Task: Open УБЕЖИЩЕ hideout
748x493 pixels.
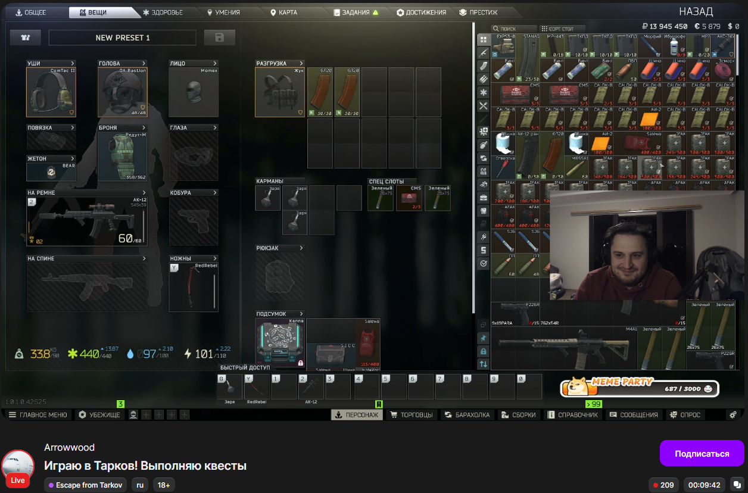Action: pyautogui.click(x=99, y=415)
